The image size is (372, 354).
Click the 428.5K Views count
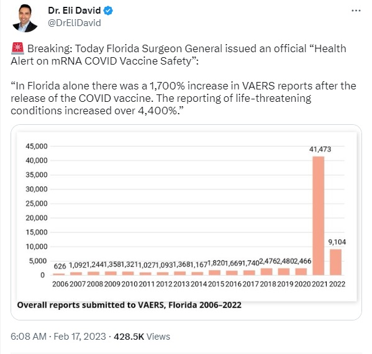142,337
